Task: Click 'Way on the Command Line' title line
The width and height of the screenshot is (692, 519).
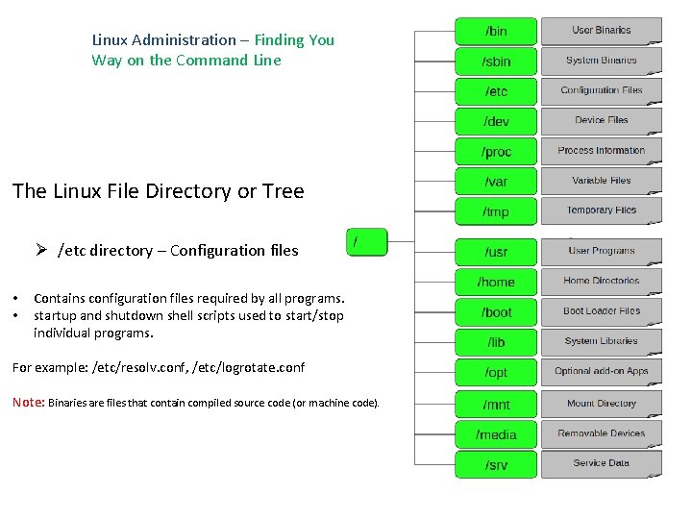Action: (x=186, y=61)
